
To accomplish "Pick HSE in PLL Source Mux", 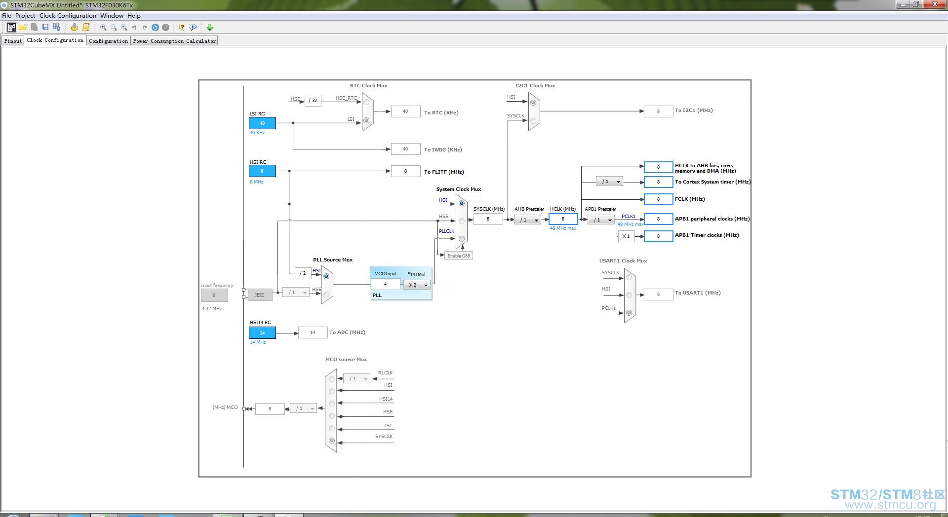I will [326, 295].
